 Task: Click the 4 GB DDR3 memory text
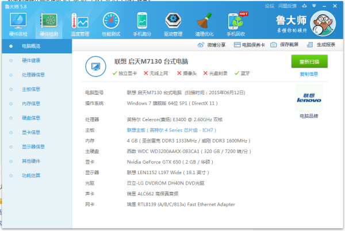coord(189,141)
